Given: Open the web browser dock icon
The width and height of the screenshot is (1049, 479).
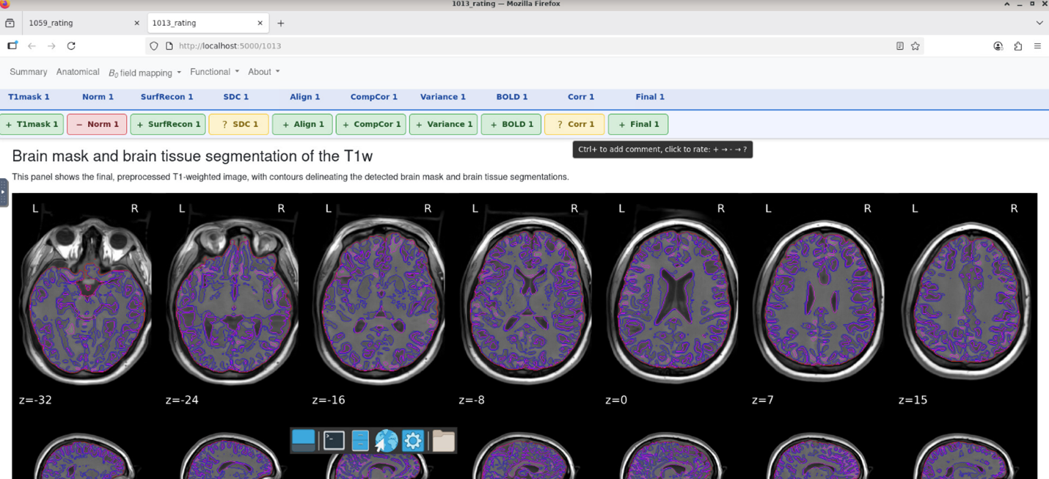Looking at the screenshot, I should click(x=386, y=440).
